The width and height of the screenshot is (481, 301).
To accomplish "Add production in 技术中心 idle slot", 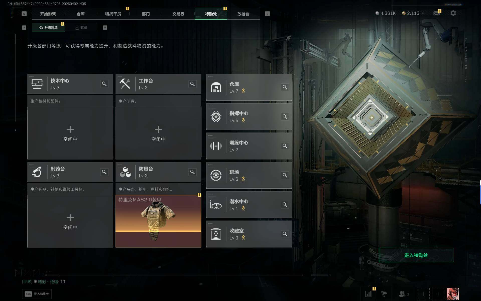I will pos(70,133).
